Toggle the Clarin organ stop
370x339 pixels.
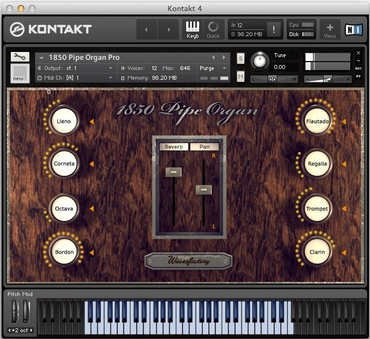pyautogui.click(x=317, y=252)
